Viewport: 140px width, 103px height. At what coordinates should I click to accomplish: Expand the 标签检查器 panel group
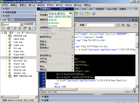(x=4, y=12)
